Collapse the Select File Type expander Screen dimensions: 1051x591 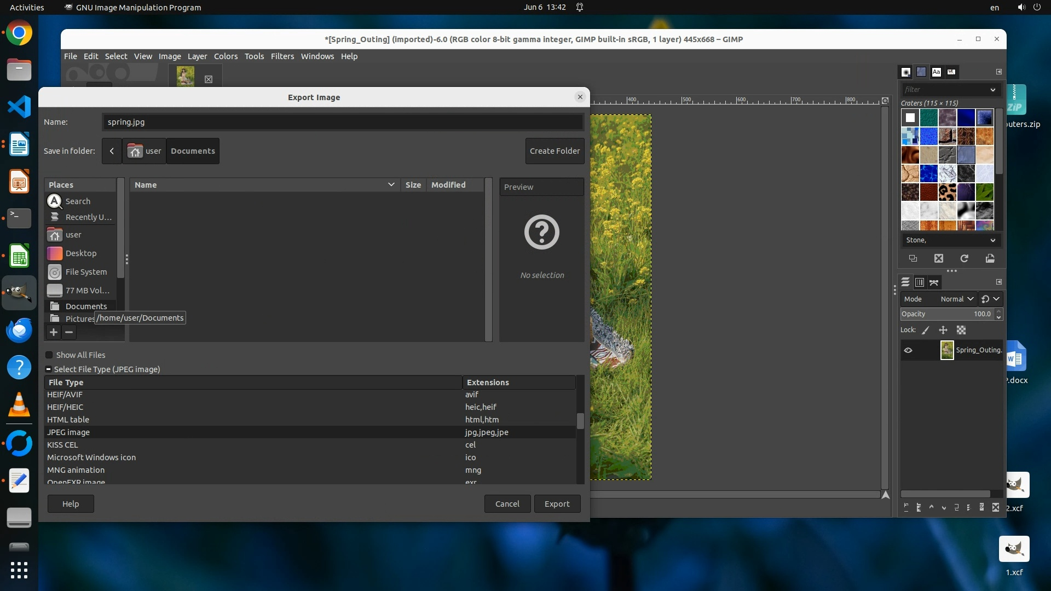tap(49, 369)
